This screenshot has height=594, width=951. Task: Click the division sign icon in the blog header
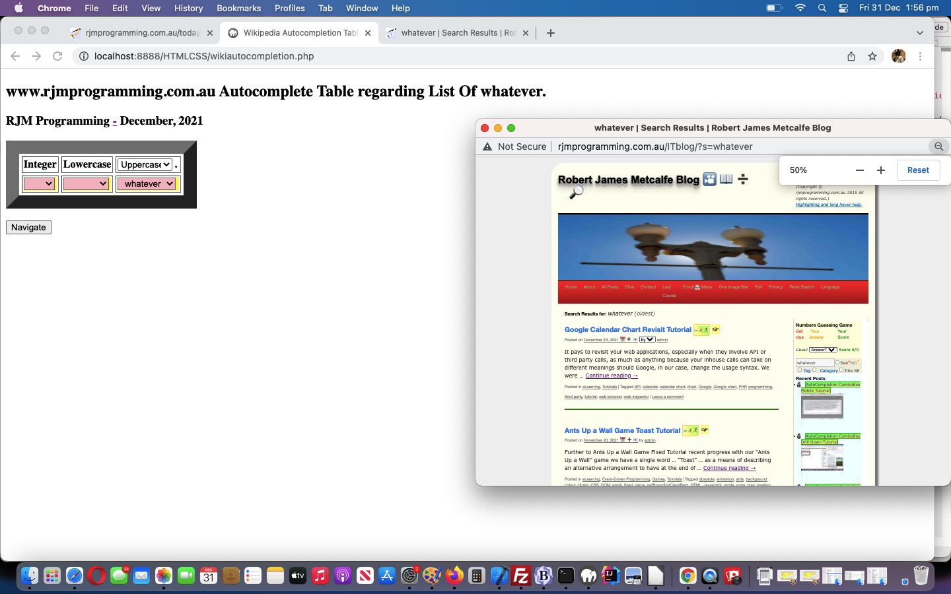[743, 179]
